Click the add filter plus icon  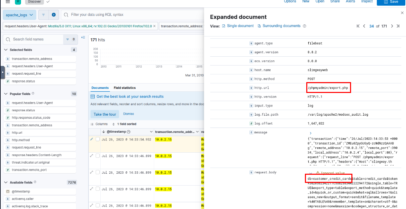(x=54, y=15)
